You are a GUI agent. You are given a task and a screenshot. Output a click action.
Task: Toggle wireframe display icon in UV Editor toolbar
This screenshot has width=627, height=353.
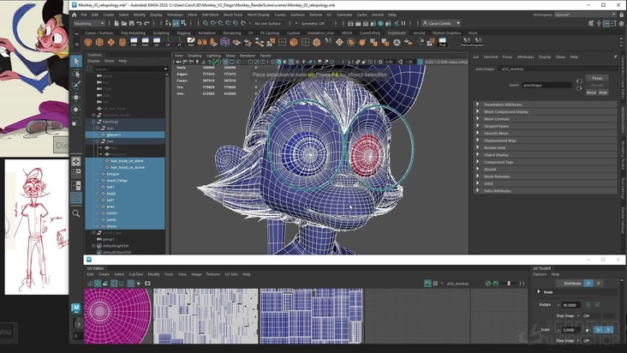click(90, 284)
